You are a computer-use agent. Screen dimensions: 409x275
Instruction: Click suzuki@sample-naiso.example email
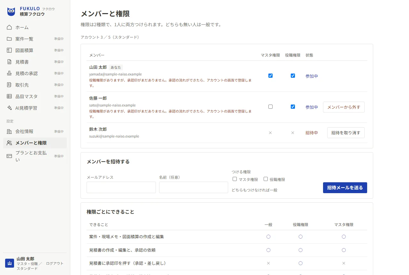click(x=114, y=136)
